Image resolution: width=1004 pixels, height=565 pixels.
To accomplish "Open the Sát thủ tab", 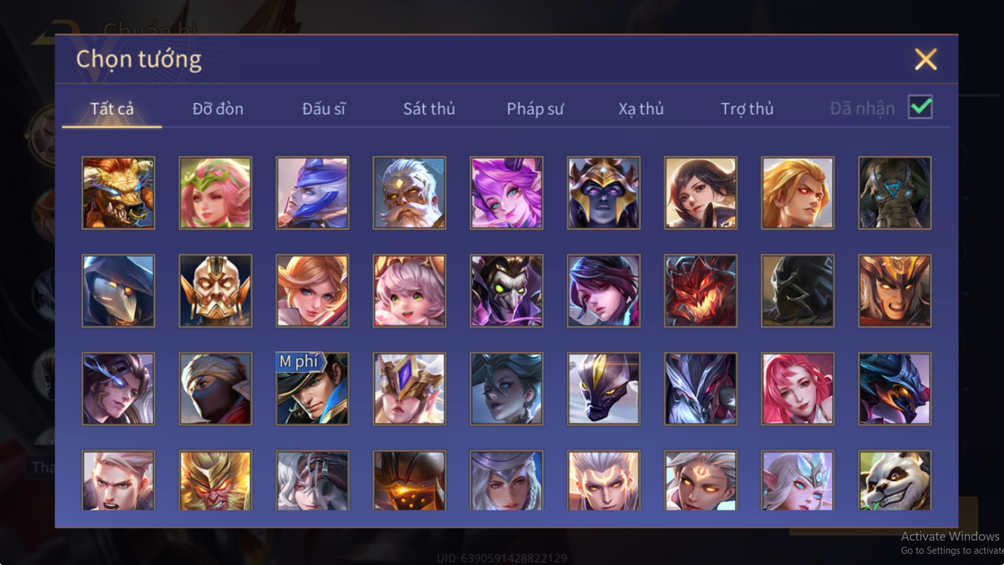I will point(429,109).
